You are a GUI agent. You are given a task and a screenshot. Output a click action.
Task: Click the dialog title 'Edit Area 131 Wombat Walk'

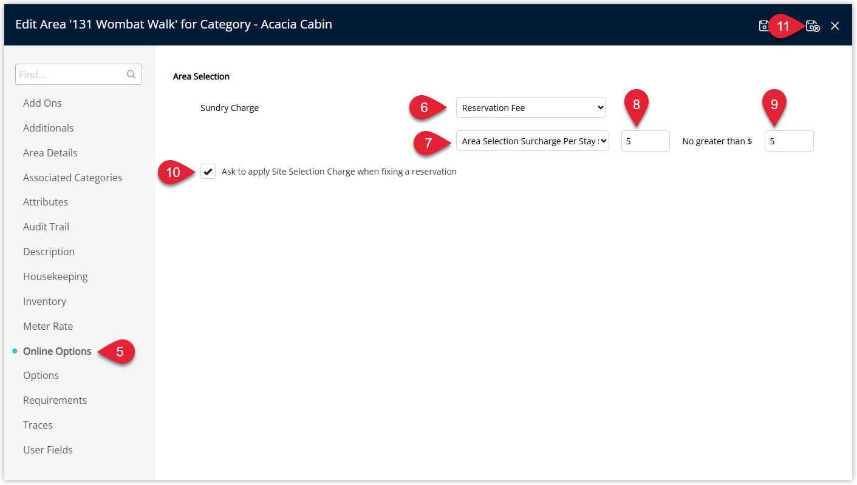click(174, 25)
